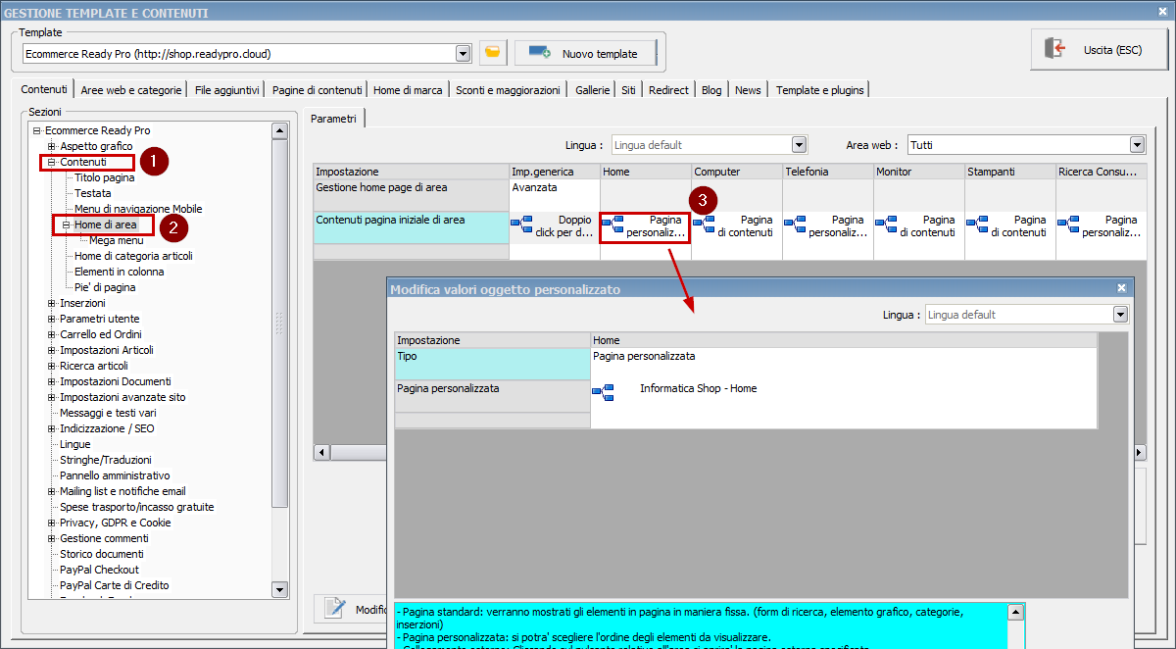Click help text scrollbar up arrow
Image resolution: width=1176 pixels, height=649 pixels.
pos(1016,612)
